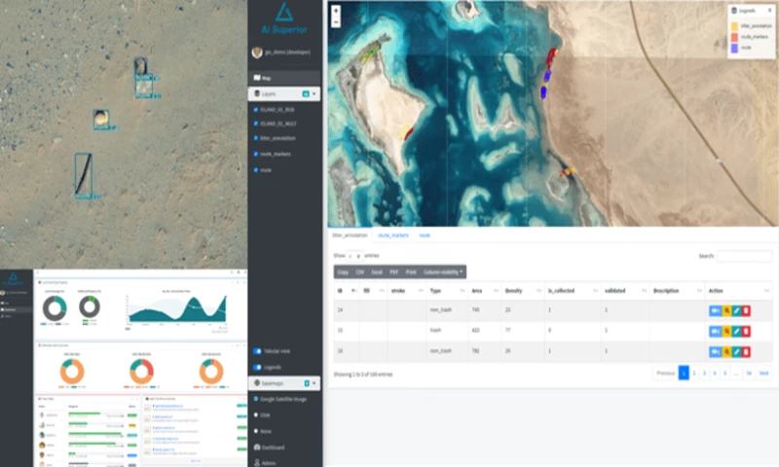
Task: Export the table as CSV
Action: point(359,271)
